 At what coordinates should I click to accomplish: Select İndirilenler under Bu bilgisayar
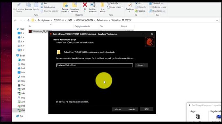coord(21,68)
